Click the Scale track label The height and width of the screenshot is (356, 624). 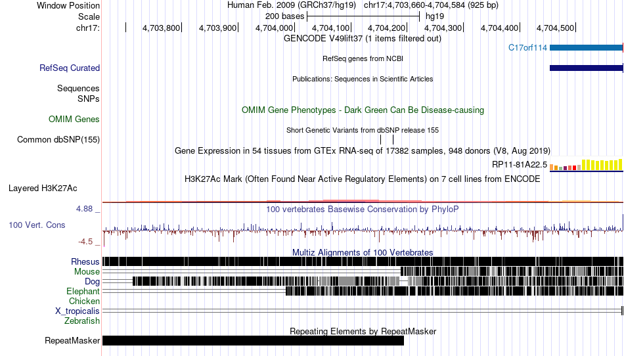pos(89,16)
